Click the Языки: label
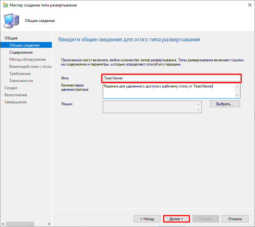 click(67, 104)
